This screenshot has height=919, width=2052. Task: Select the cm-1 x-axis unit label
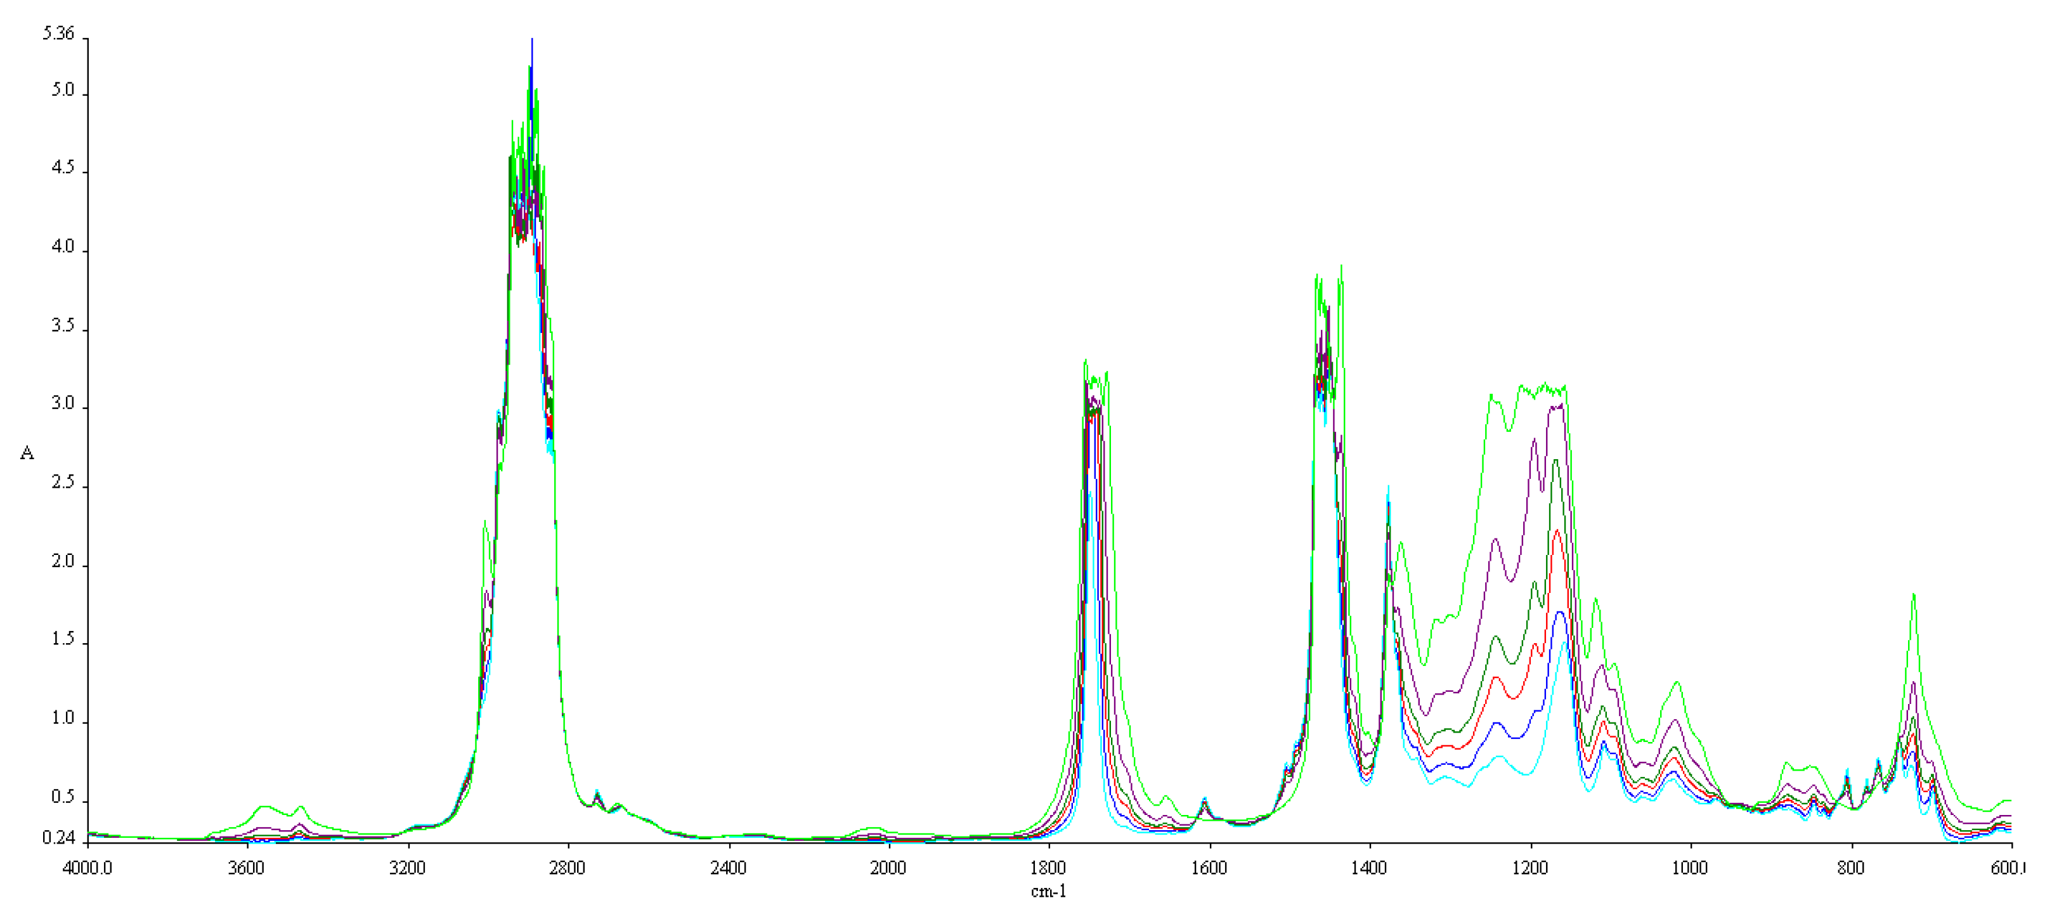pos(1048,892)
